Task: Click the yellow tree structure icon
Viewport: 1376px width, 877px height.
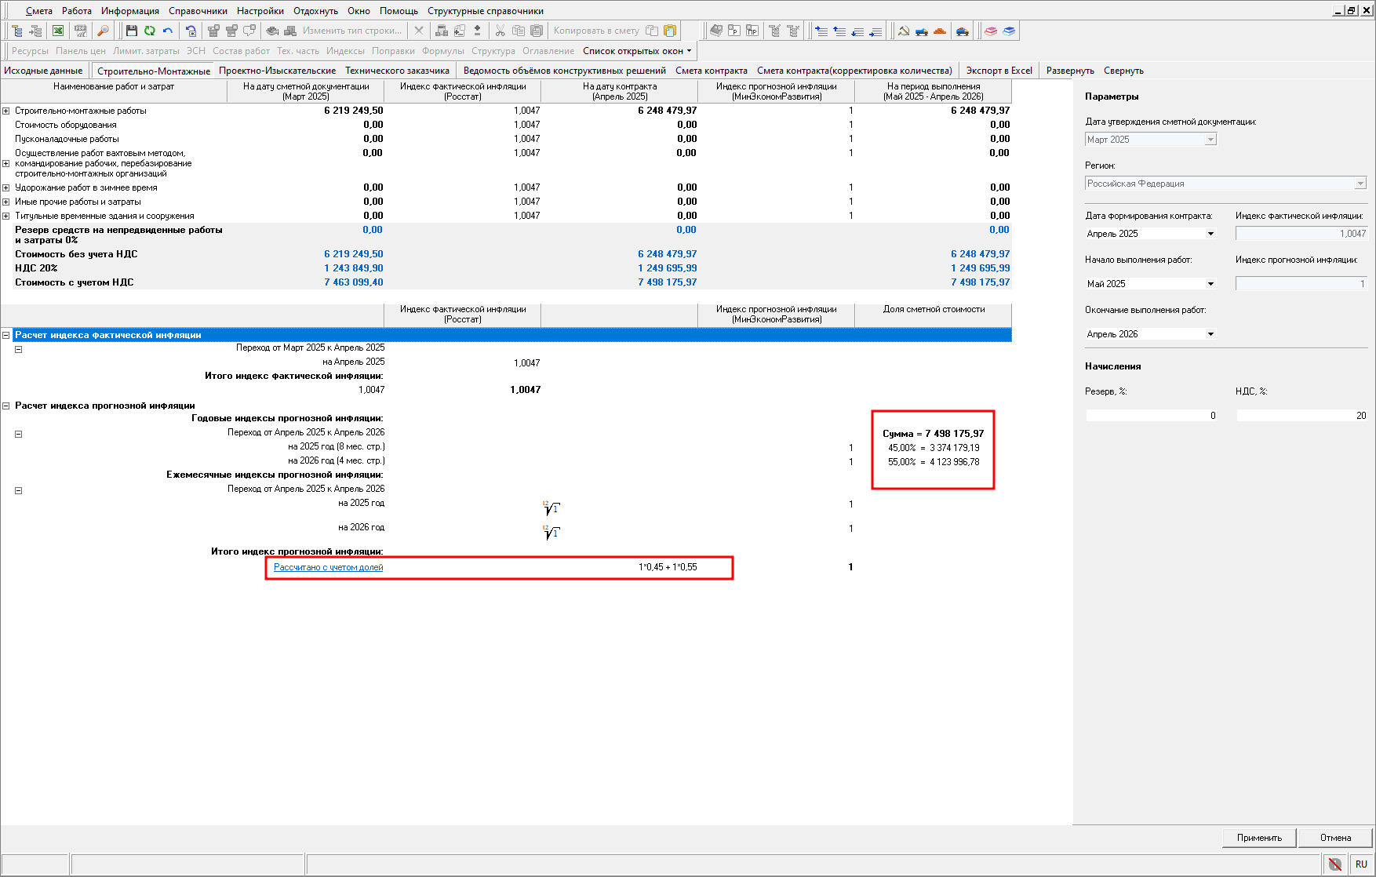Action: point(16,31)
